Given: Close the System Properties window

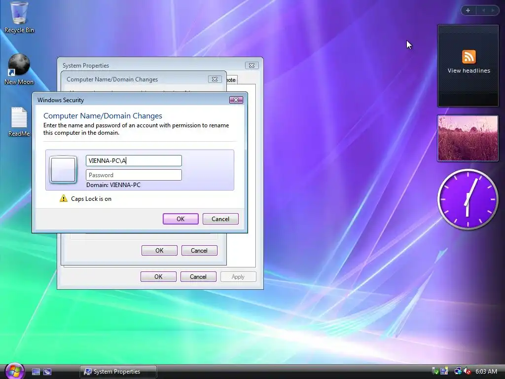Looking at the screenshot, I should point(252,66).
